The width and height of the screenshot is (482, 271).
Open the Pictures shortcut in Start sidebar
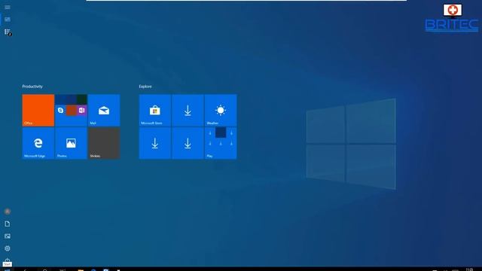point(8,236)
